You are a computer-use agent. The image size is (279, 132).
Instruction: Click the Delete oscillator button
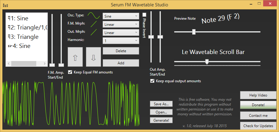click(121, 51)
